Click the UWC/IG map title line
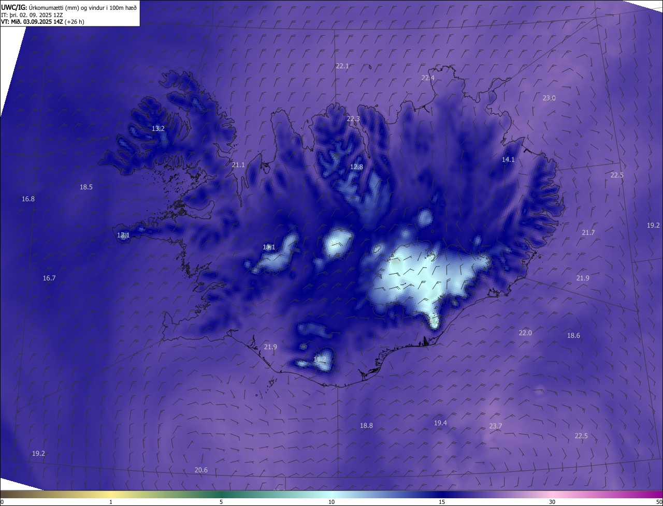The height and width of the screenshot is (506, 663). 69,7
